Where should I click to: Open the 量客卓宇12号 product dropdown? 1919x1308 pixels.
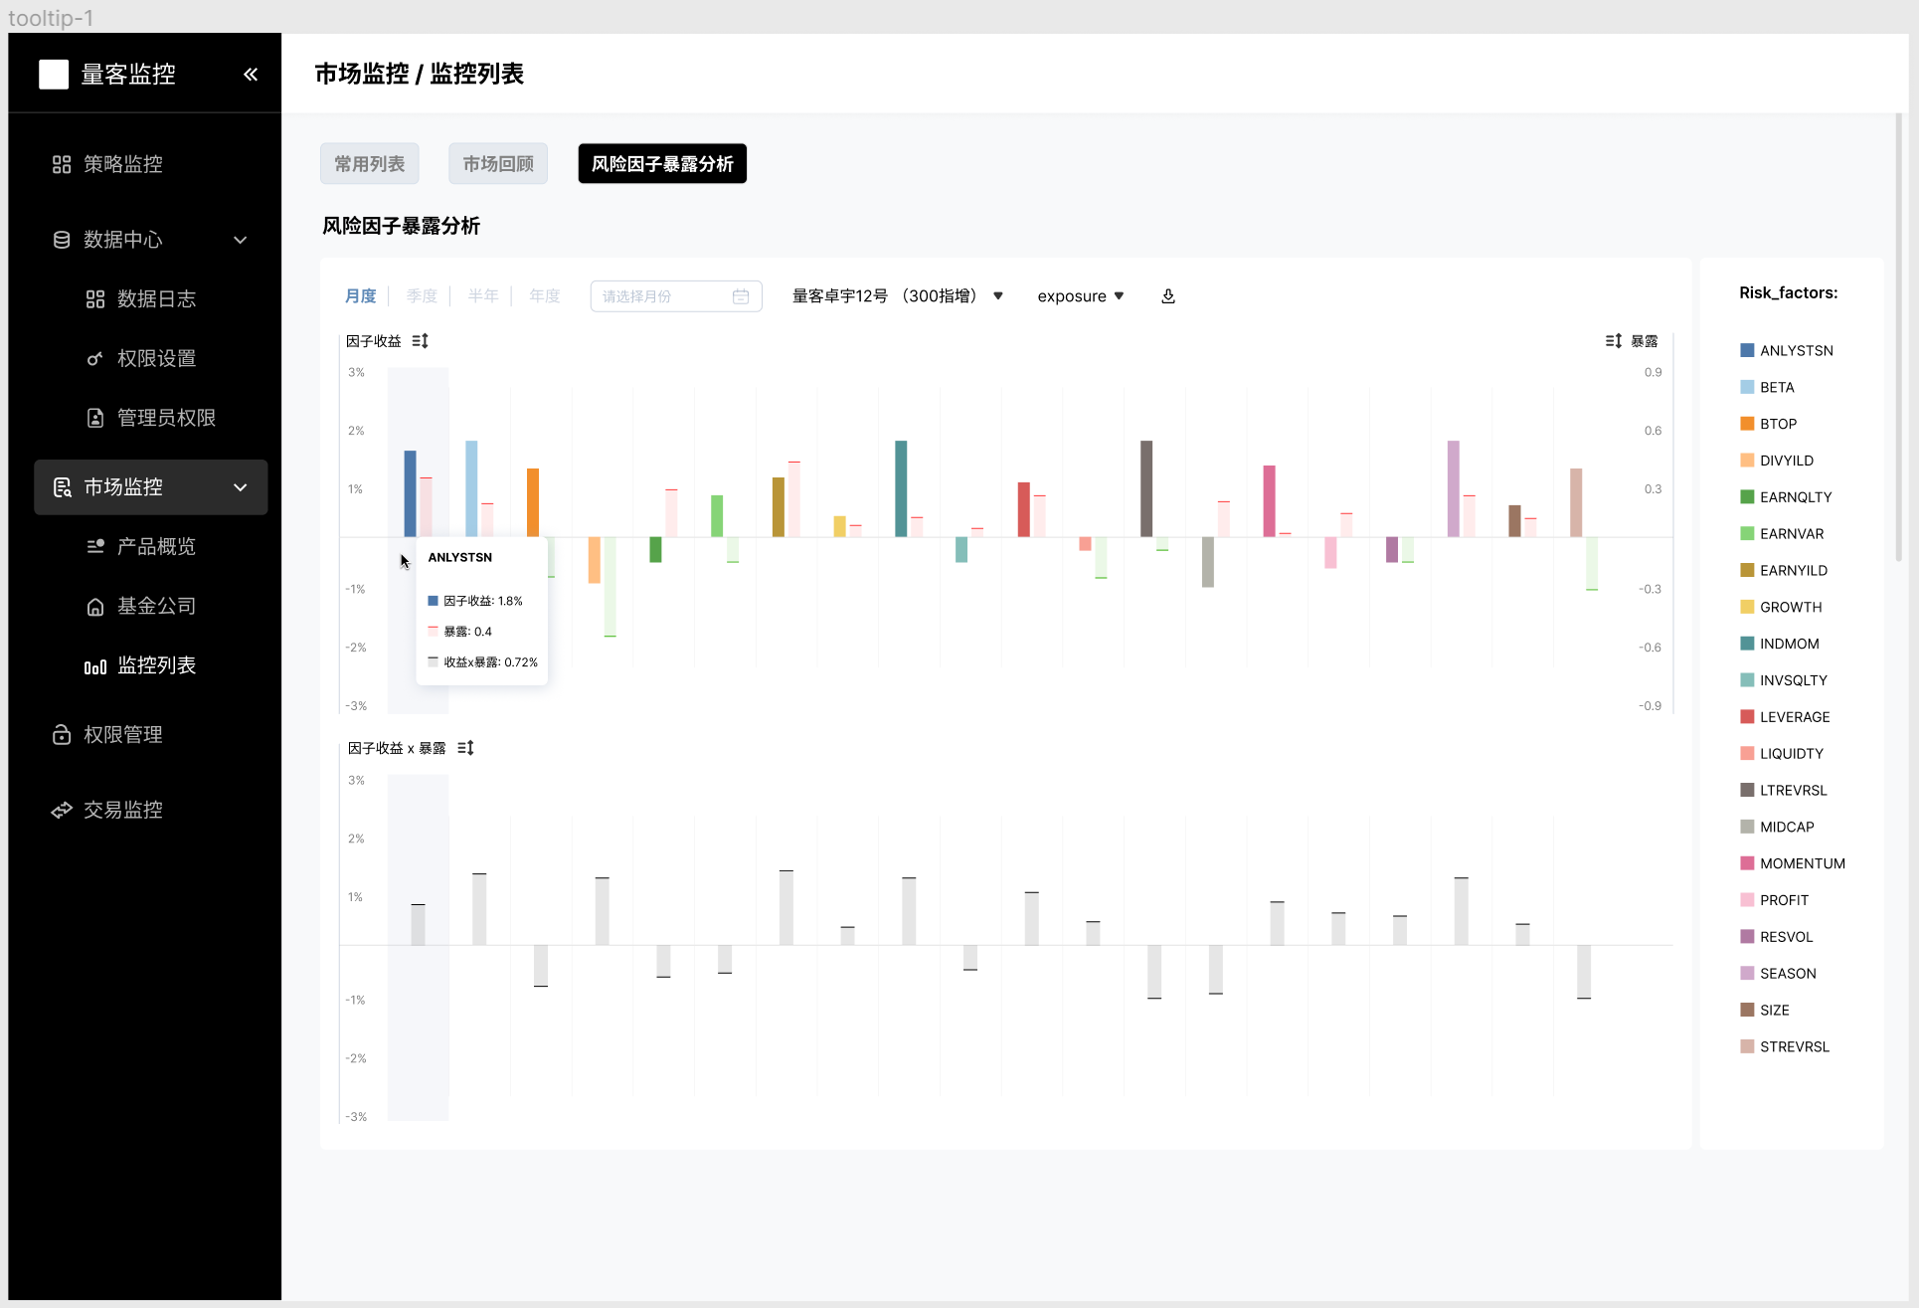click(897, 296)
